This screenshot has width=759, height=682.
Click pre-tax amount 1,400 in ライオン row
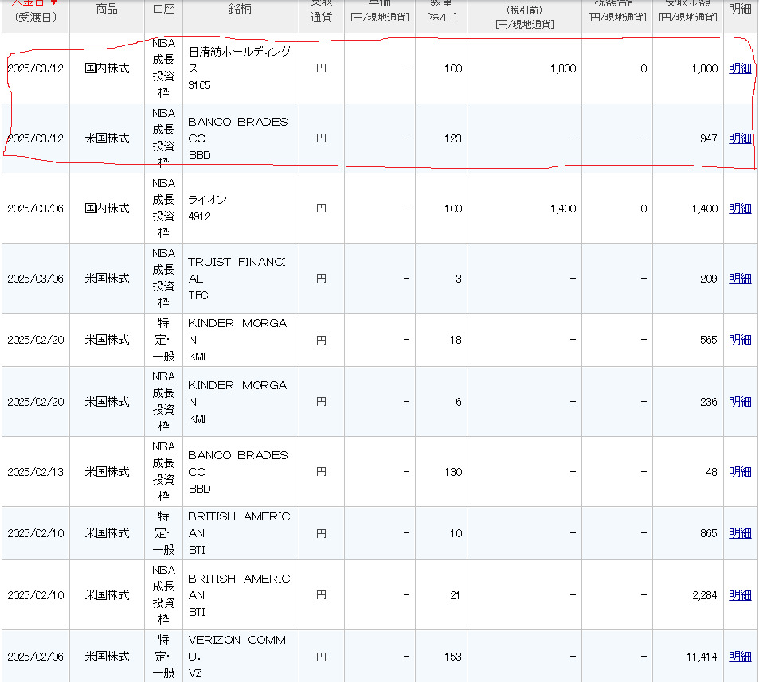(563, 208)
